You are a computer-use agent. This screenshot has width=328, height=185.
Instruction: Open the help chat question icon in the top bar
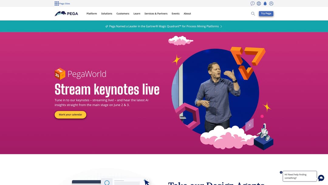click(252, 3)
